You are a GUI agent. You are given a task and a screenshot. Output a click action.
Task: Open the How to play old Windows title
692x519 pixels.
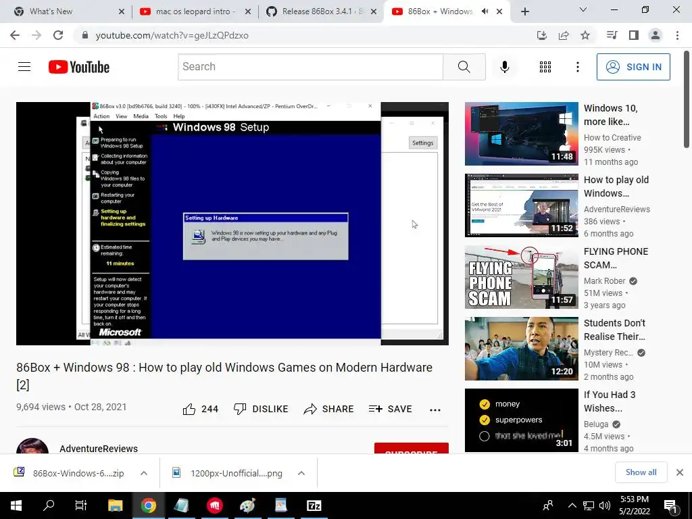click(616, 187)
